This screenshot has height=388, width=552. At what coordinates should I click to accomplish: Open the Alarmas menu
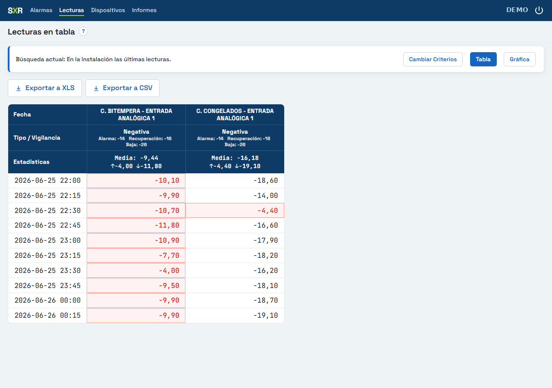coord(41,10)
